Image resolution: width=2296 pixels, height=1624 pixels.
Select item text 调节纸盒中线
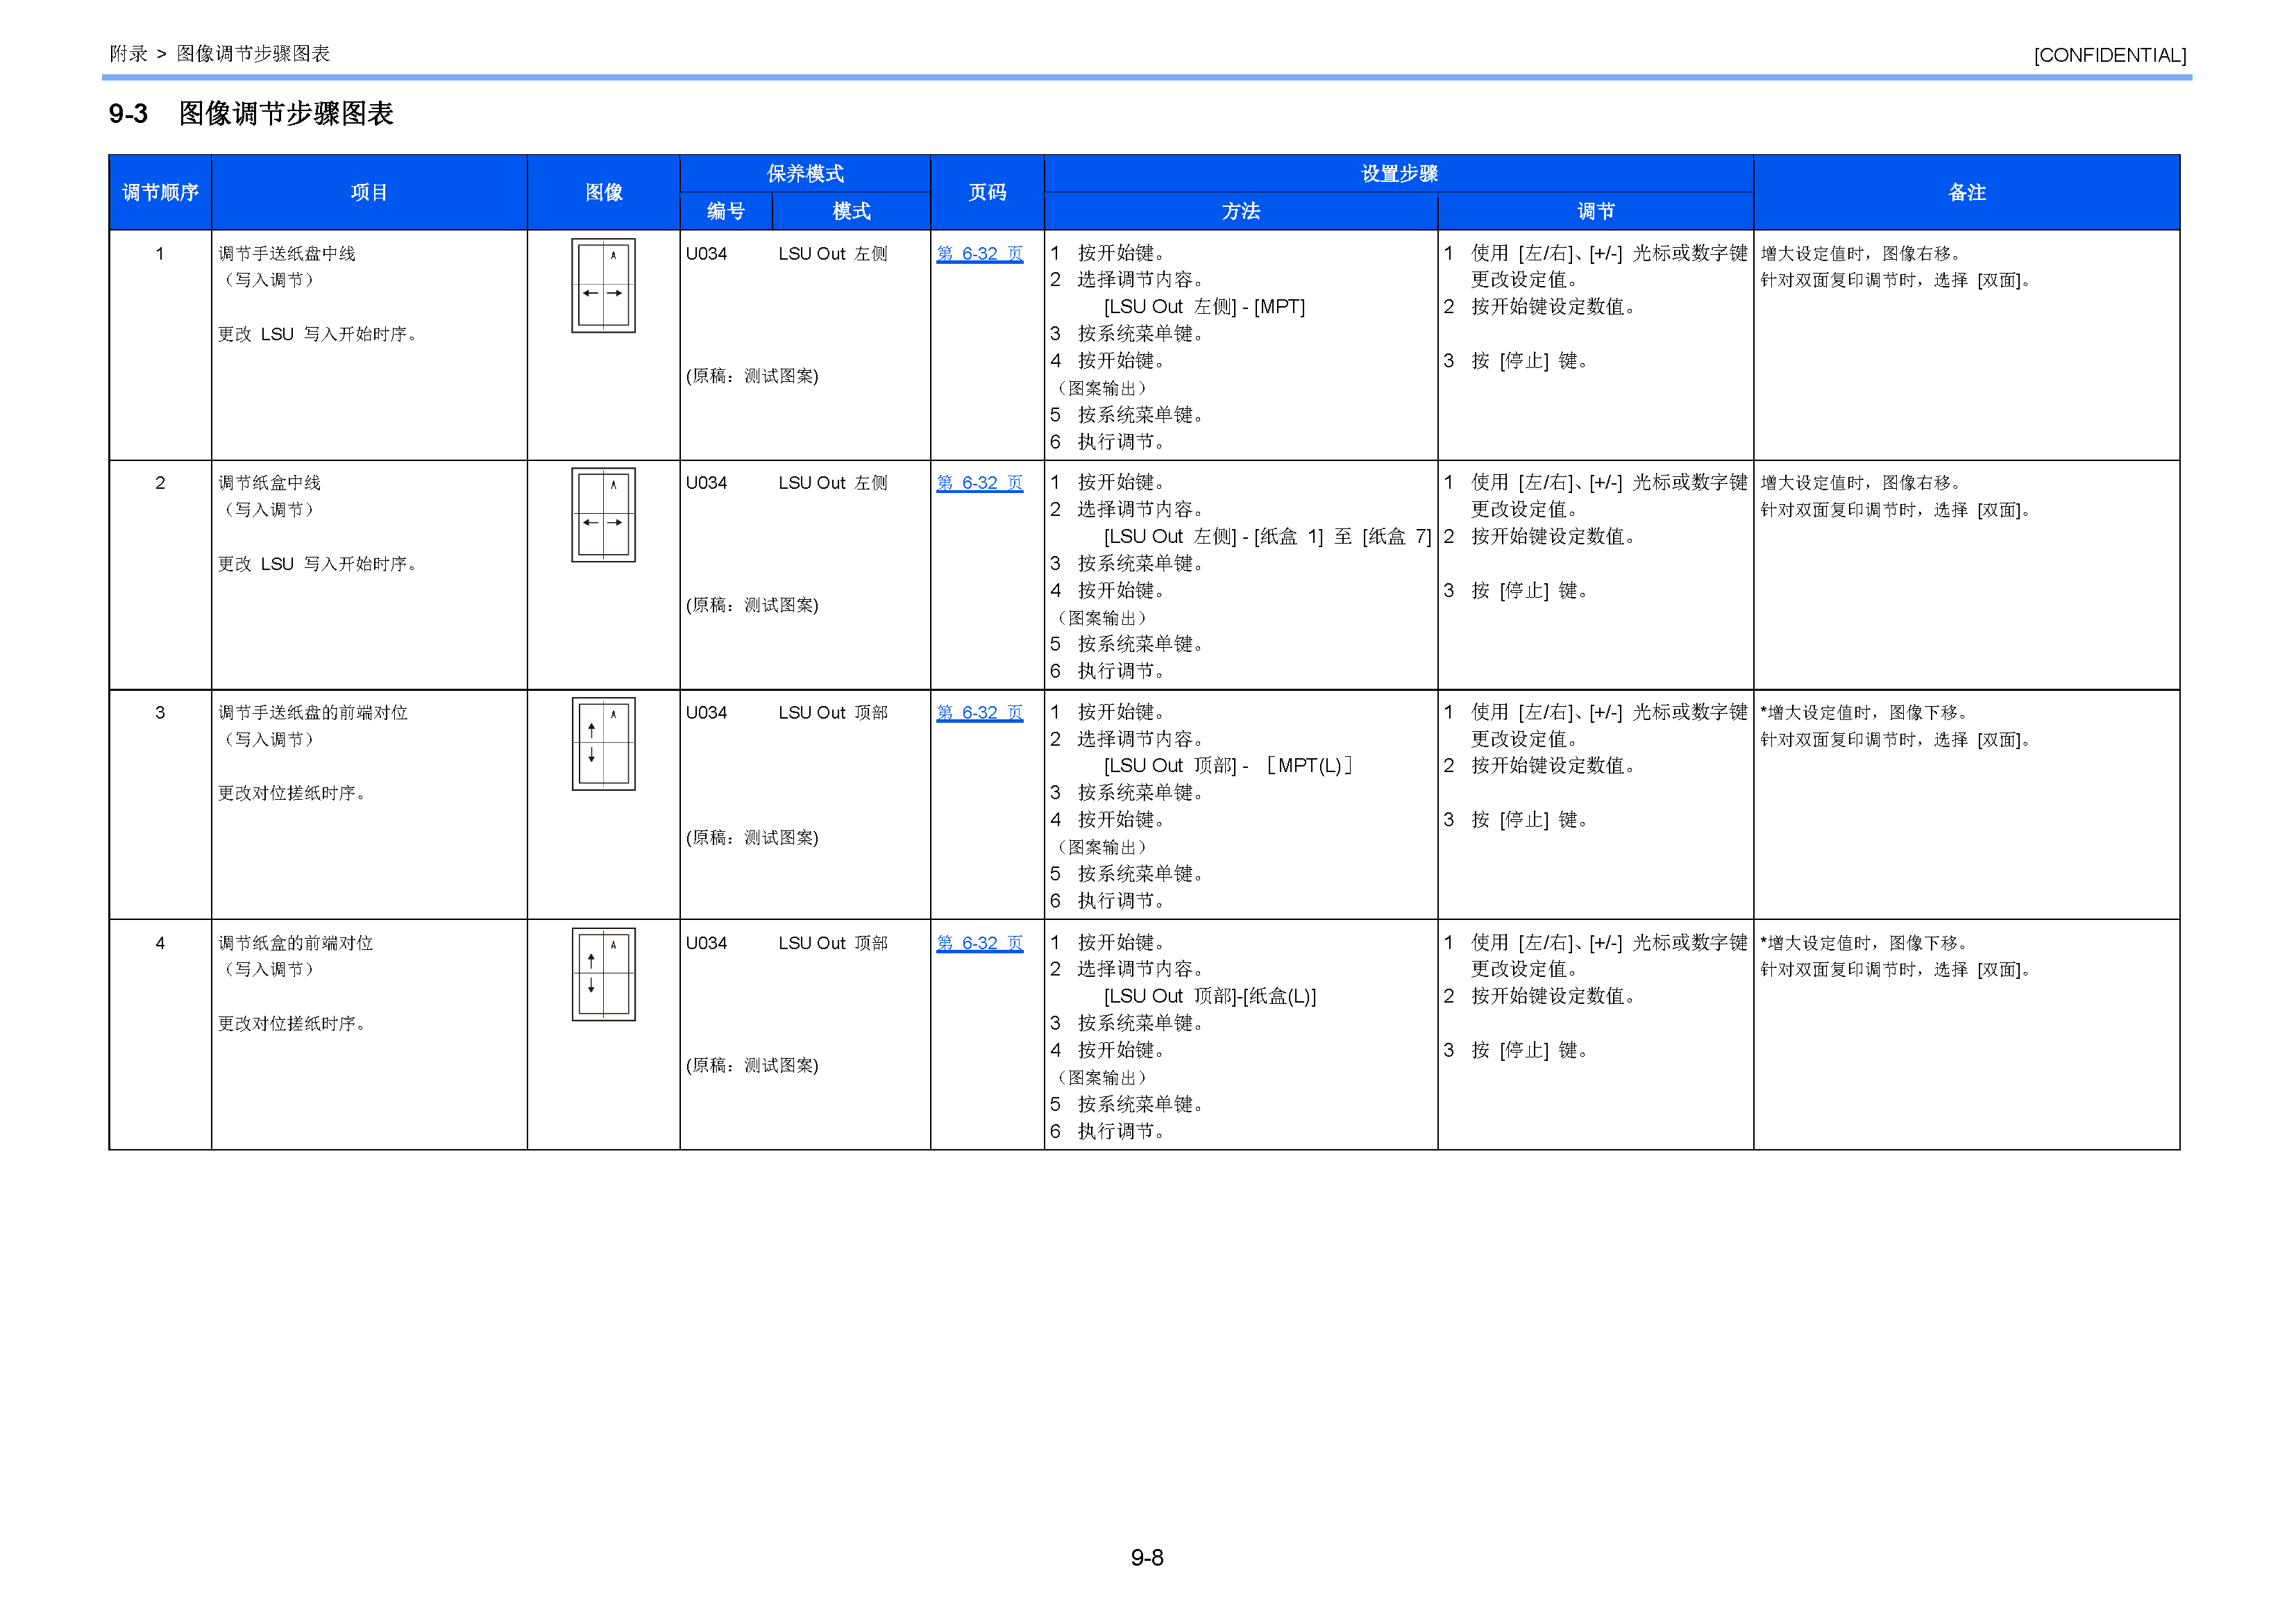(x=270, y=483)
